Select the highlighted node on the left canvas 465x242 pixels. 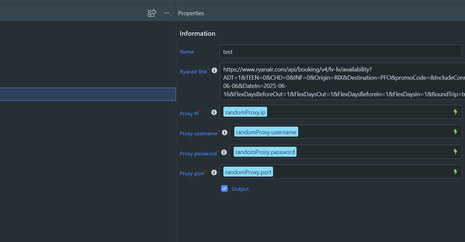[x=88, y=94]
